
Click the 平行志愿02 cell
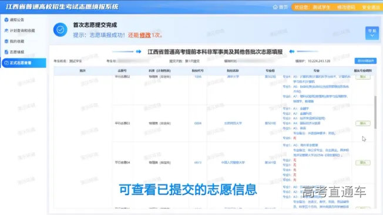pos(122,77)
